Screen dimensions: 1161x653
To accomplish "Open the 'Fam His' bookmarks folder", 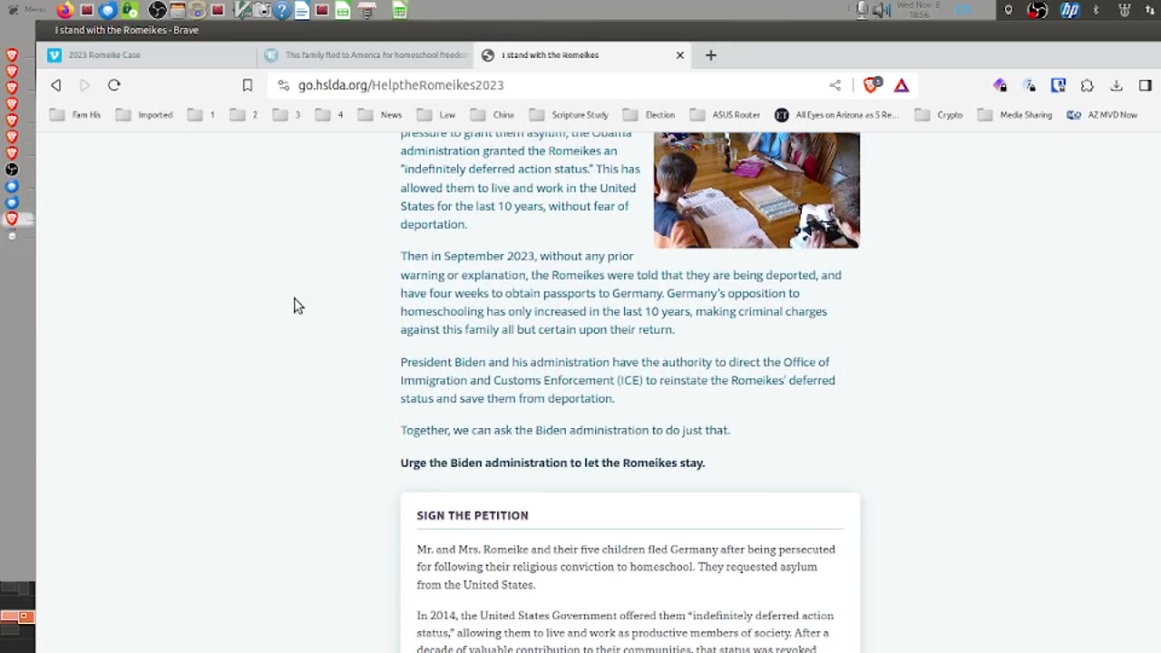I will pos(76,115).
